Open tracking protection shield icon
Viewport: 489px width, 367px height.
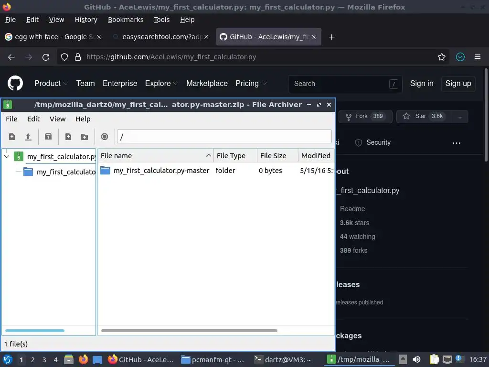[x=64, y=57]
